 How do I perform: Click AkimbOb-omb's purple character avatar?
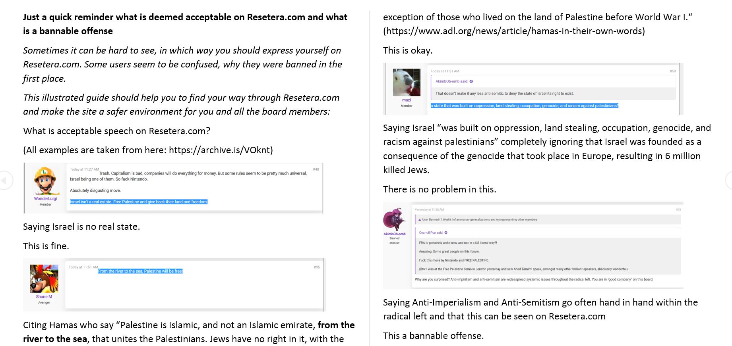[x=395, y=219]
